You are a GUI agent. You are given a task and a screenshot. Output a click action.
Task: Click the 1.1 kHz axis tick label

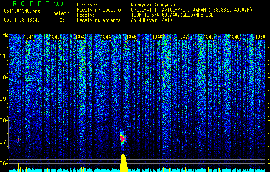click(3, 56)
